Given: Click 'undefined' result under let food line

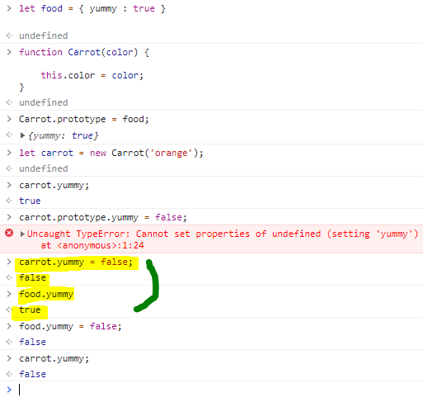Looking at the screenshot, I should coord(44,35).
